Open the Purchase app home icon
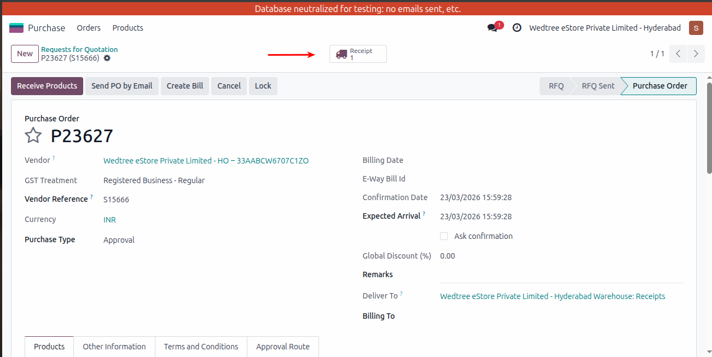This screenshot has width=712, height=357. [16, 28]
